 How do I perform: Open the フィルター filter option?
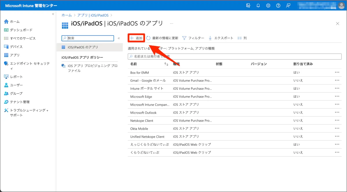[193, 38]
